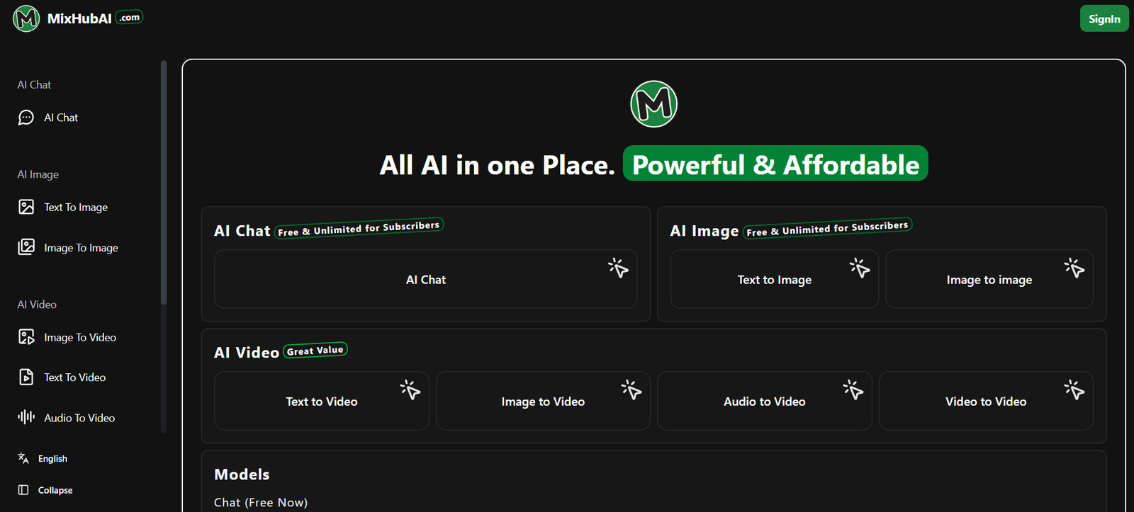This screenshot has width=1134, height=512.
Task: Open AI Chat from sidebar chat icon
Action: click(26, 118)
